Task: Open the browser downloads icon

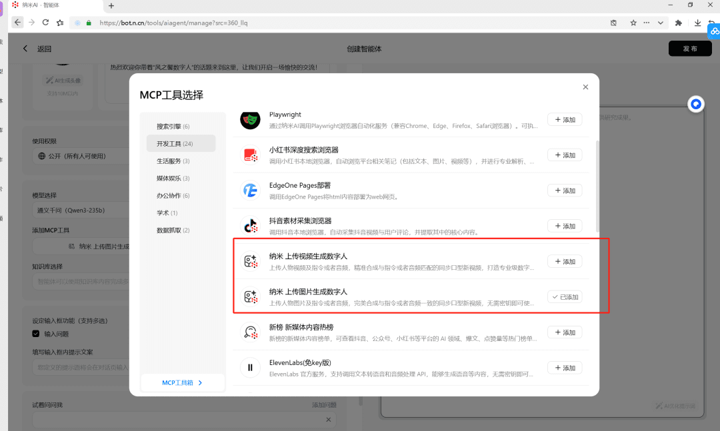Action: click(697, 23)
